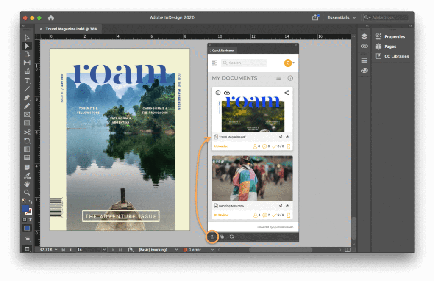Open the Essentials workspace dropdown
Image resolution: width=434 pixels, height=281 pixels.
(341, 18)
